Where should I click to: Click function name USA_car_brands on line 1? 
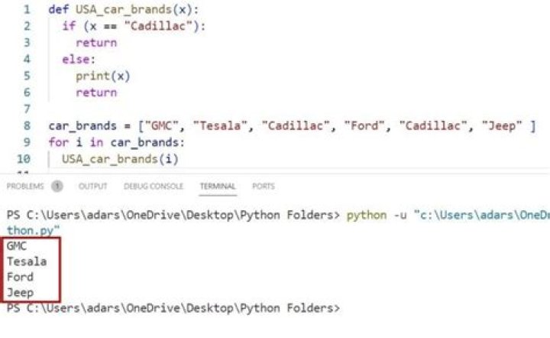pos(124,9)
